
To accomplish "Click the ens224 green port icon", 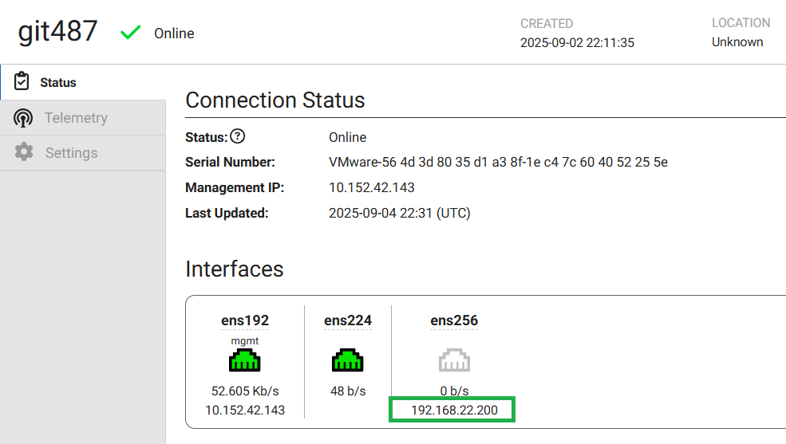I will tap(348, 362).
